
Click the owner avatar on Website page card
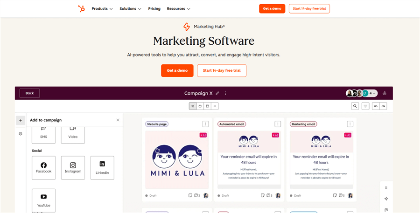(x=206, y=196)
